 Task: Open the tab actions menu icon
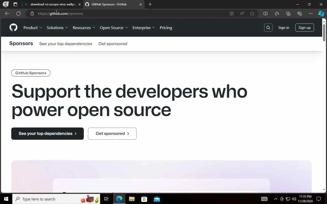point(15,4)
